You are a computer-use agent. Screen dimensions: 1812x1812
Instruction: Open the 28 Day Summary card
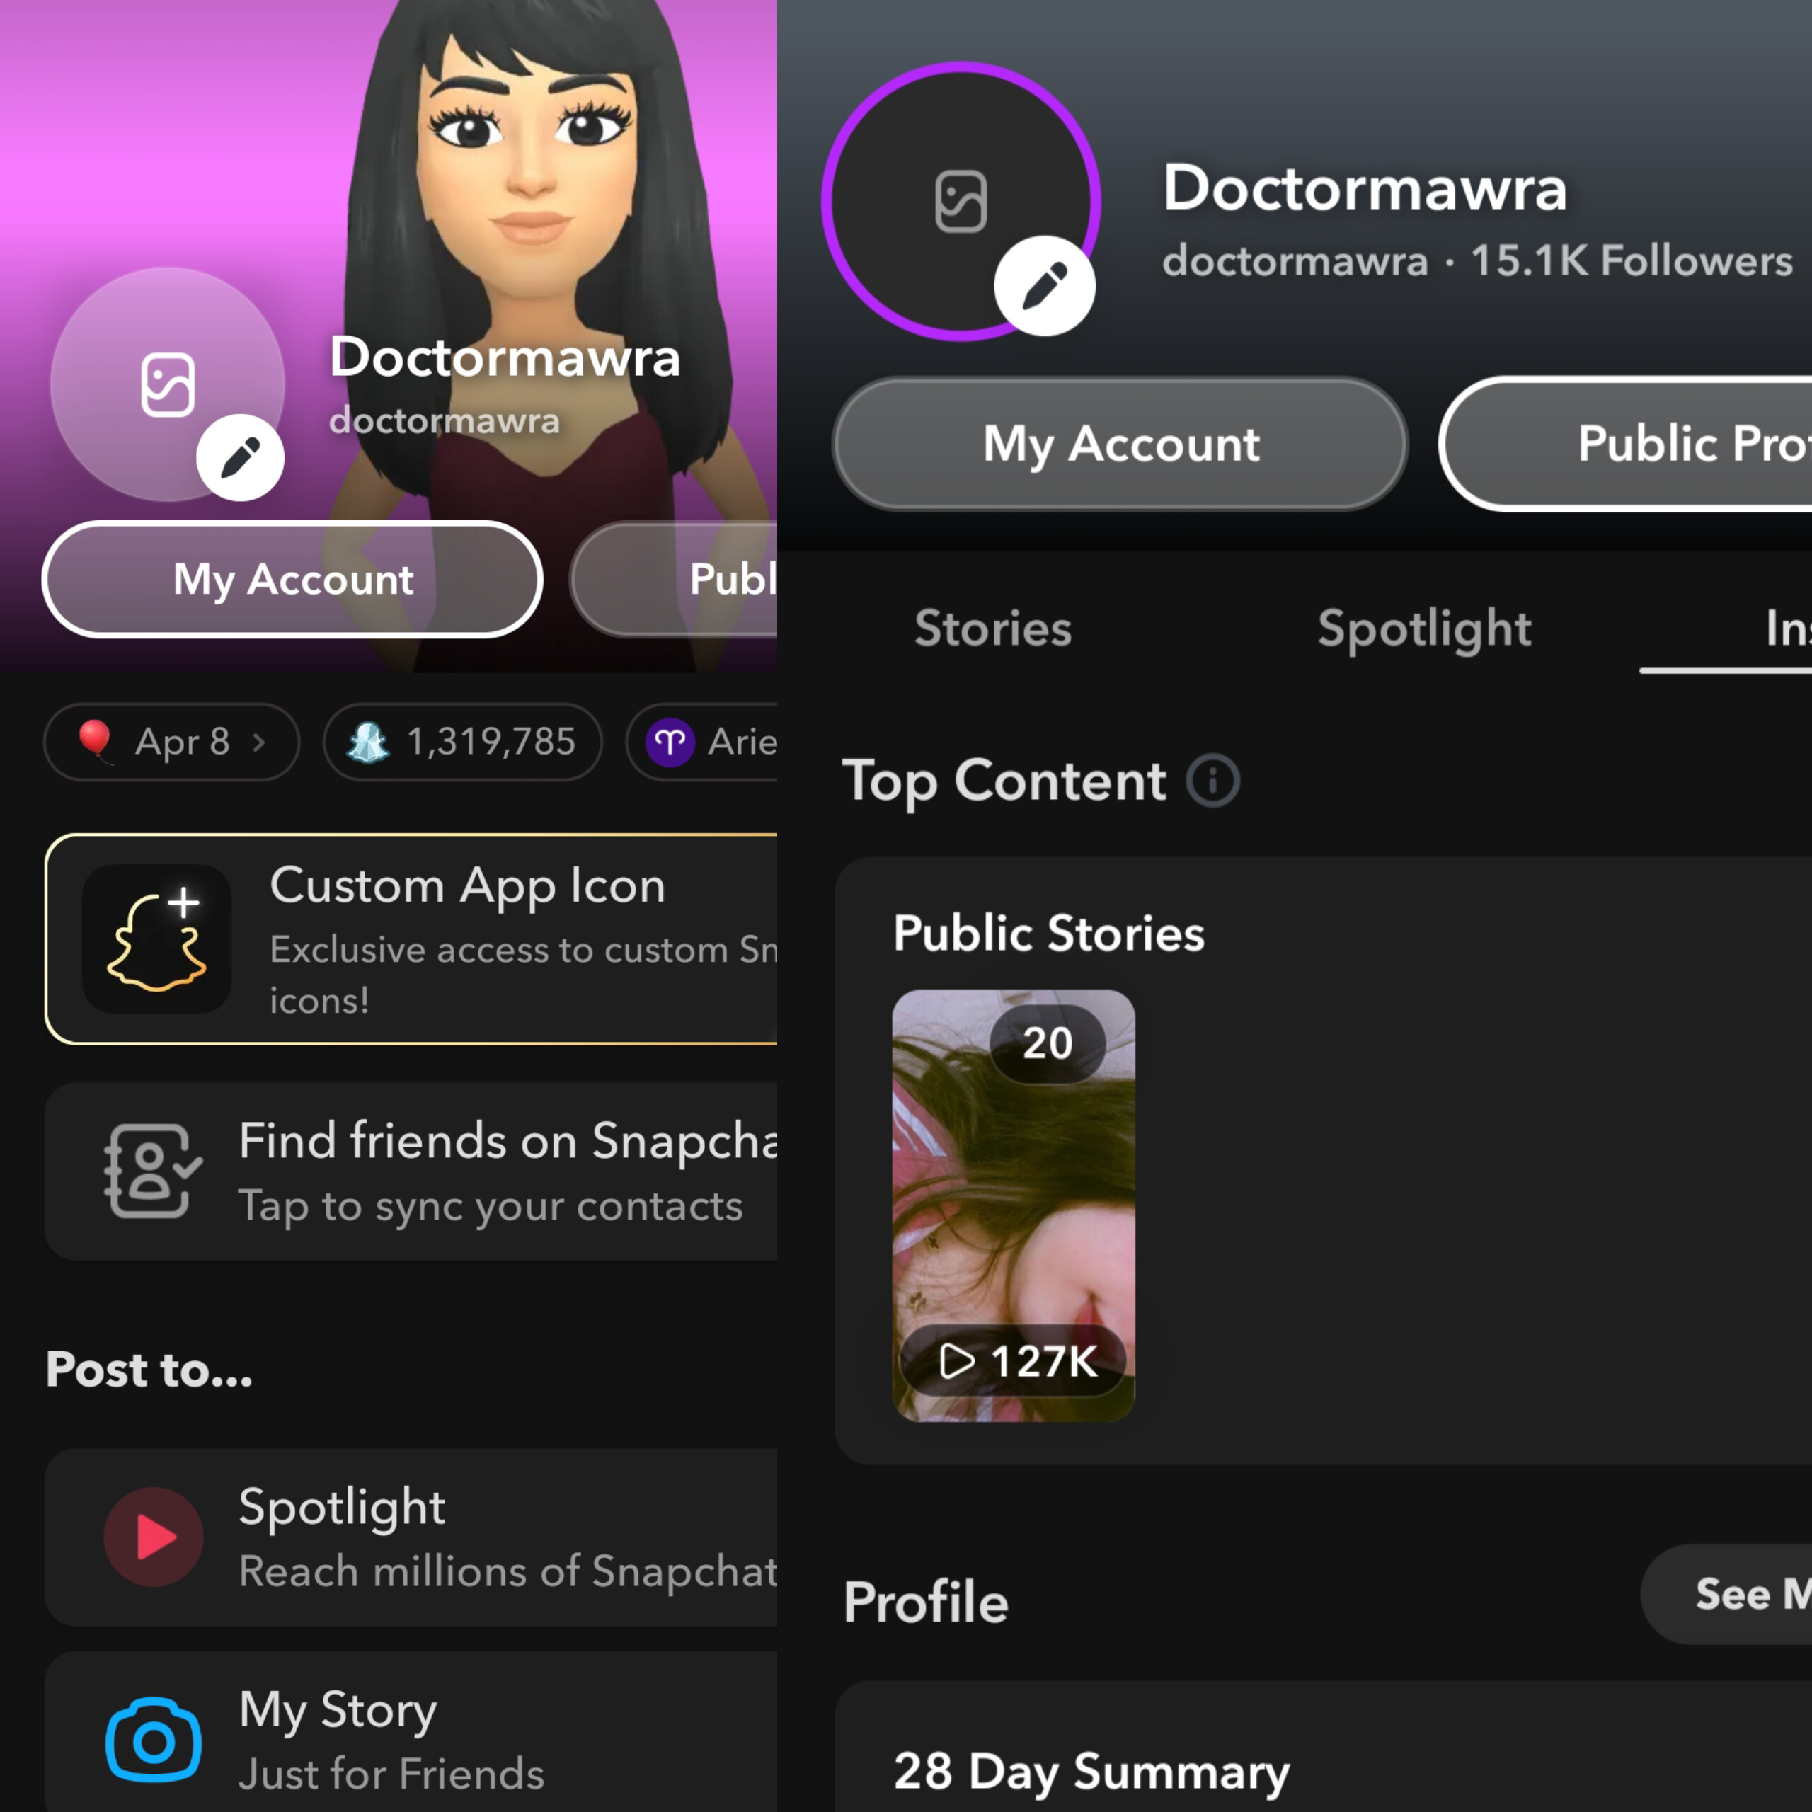click(x=1324, y=1746)
